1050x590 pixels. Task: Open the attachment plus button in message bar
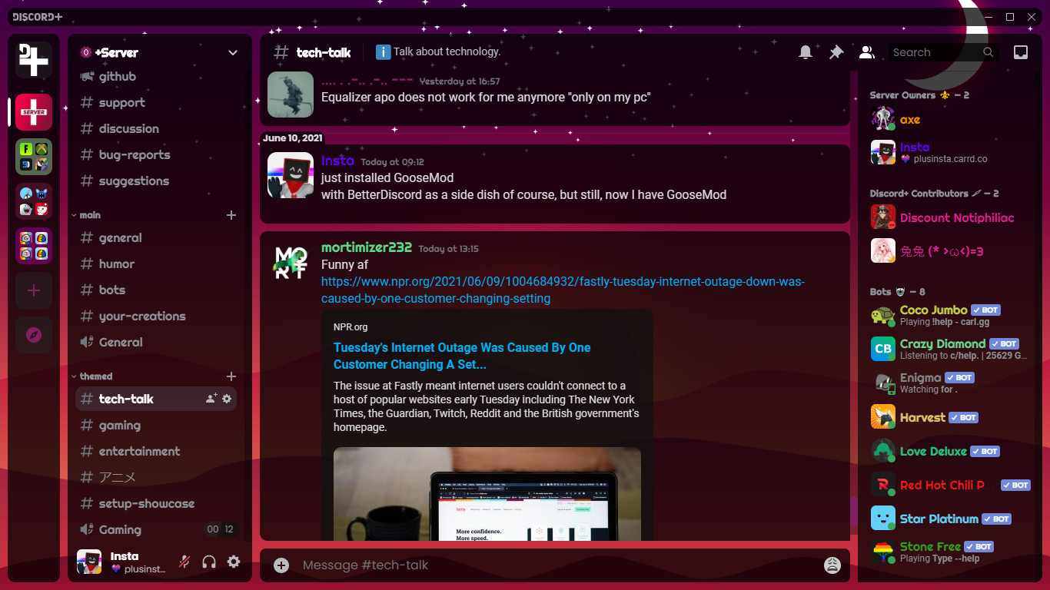[x=280, y=565]
